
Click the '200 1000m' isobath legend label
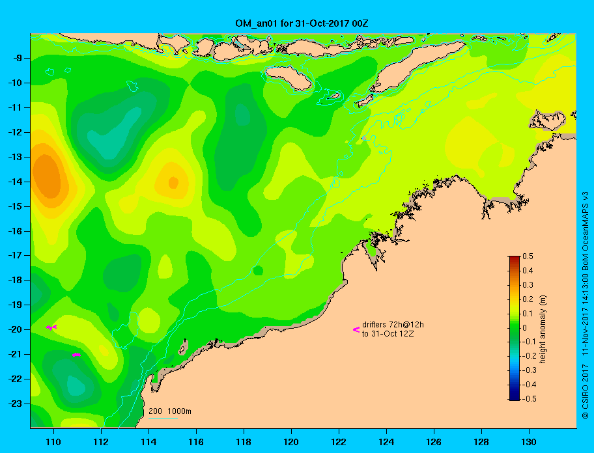170,411
